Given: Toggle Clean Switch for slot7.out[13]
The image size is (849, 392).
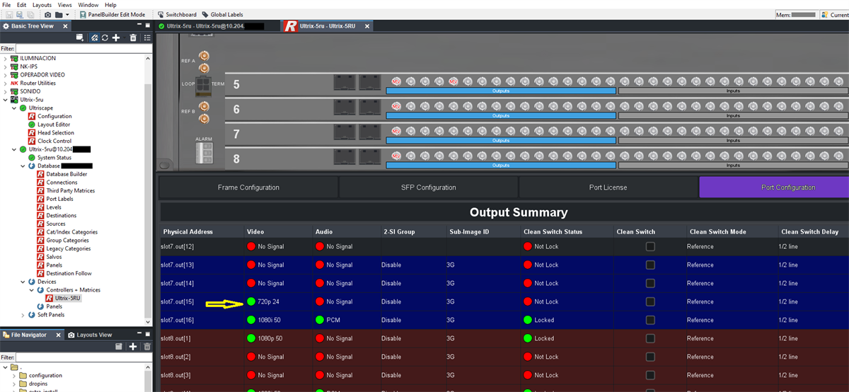Looking at the screenshot, I should (x=650, y=265).
